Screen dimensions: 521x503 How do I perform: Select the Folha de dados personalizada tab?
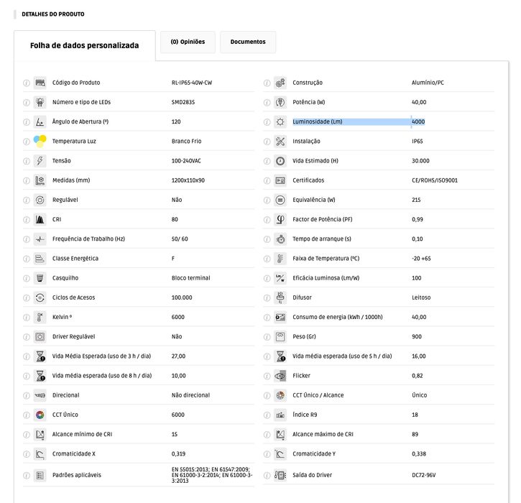tap(84, 45)
